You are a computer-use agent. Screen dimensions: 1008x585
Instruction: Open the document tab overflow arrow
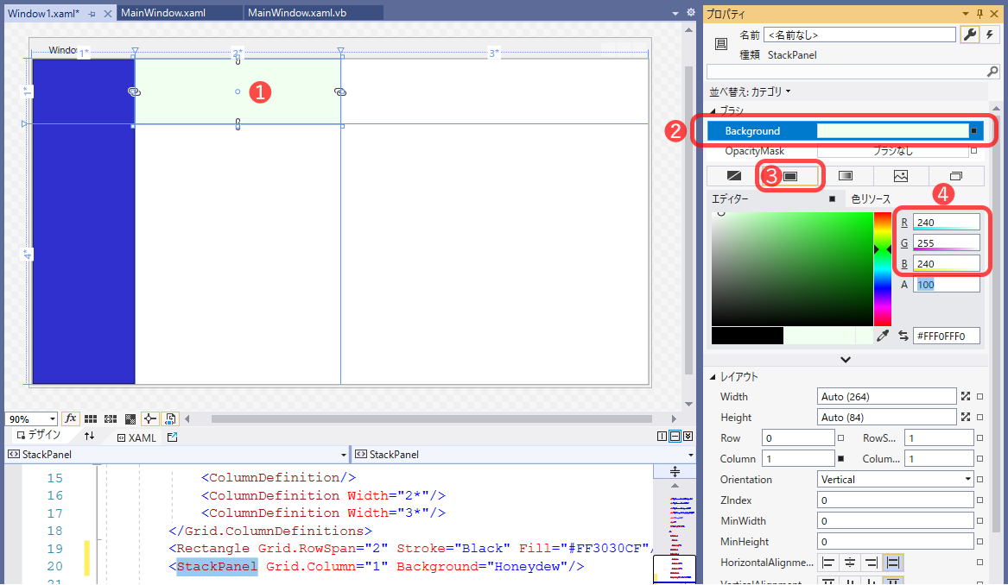point(675,13)
